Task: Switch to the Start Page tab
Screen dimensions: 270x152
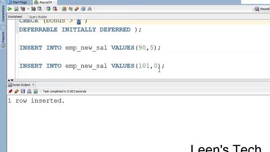Action: pos(19,2)
